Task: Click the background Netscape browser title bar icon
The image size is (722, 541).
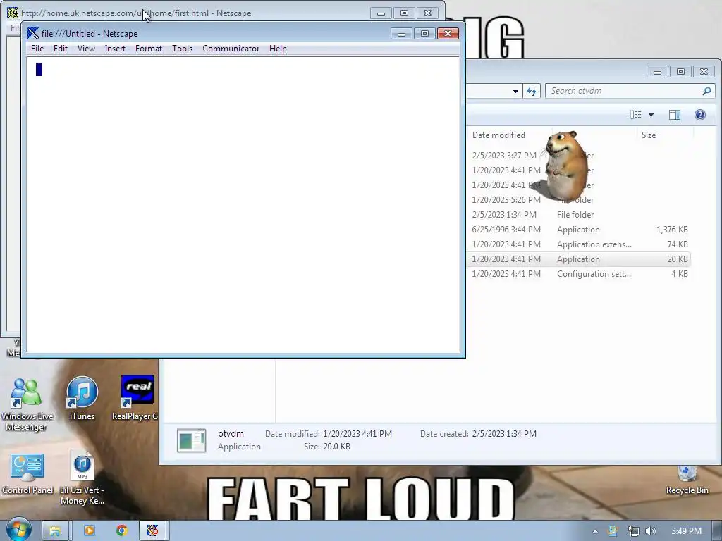Action: coord(13,13)
